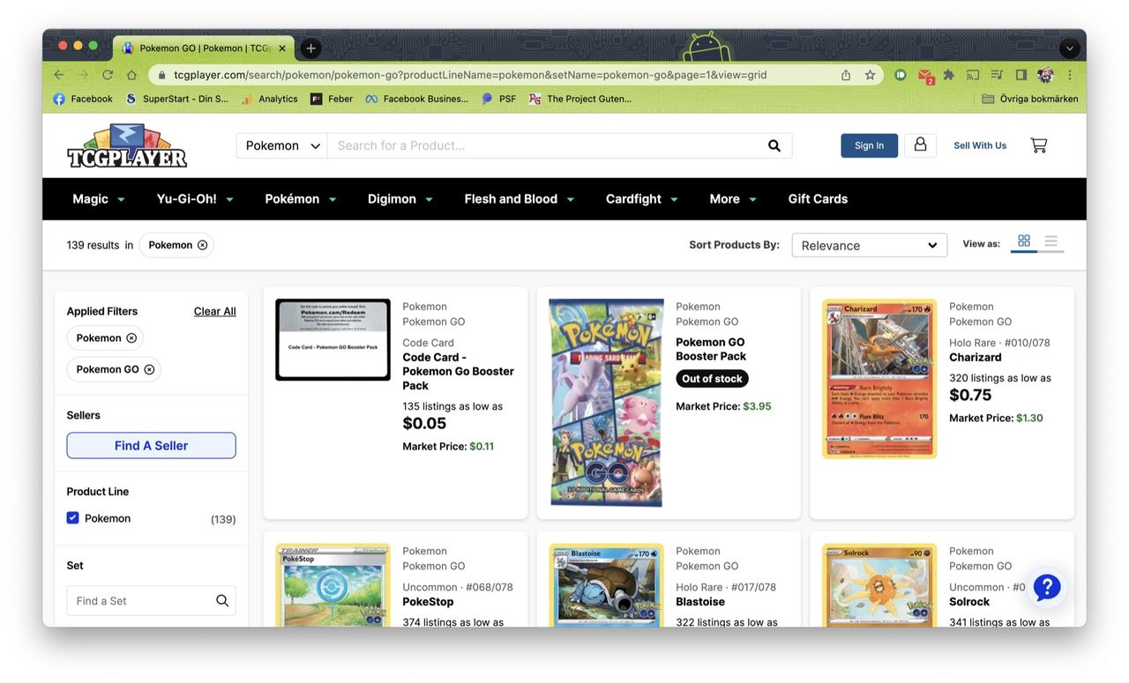
Task: Open the blue help question mark button
Action: pos(1046,587)
